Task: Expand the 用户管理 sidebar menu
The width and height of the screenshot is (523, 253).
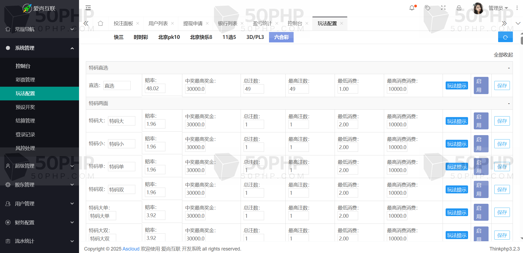Action: click(39, 203)
